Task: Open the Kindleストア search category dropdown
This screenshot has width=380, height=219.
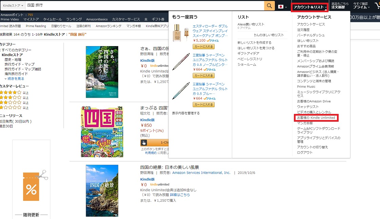Action: [x=13, y=5]
